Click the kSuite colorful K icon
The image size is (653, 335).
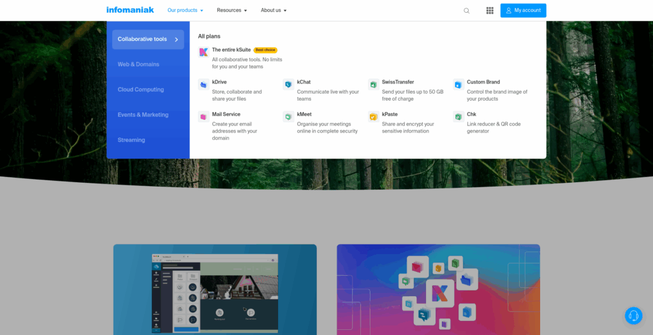click(x=203, y=52)
